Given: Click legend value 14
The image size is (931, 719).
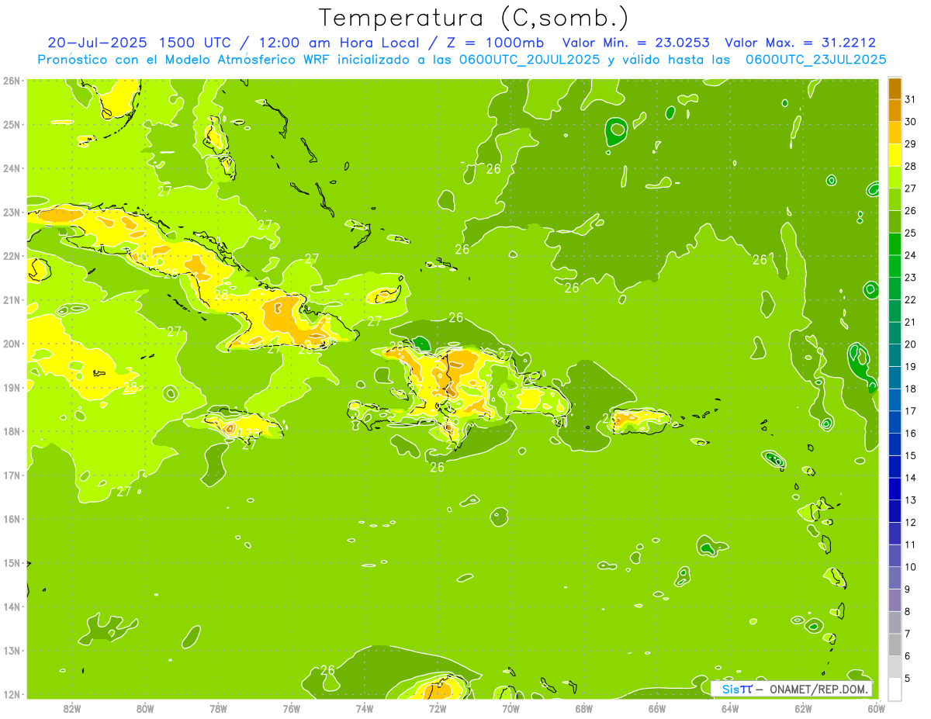Looking at the screenshot, I should [x=910, y=478].
